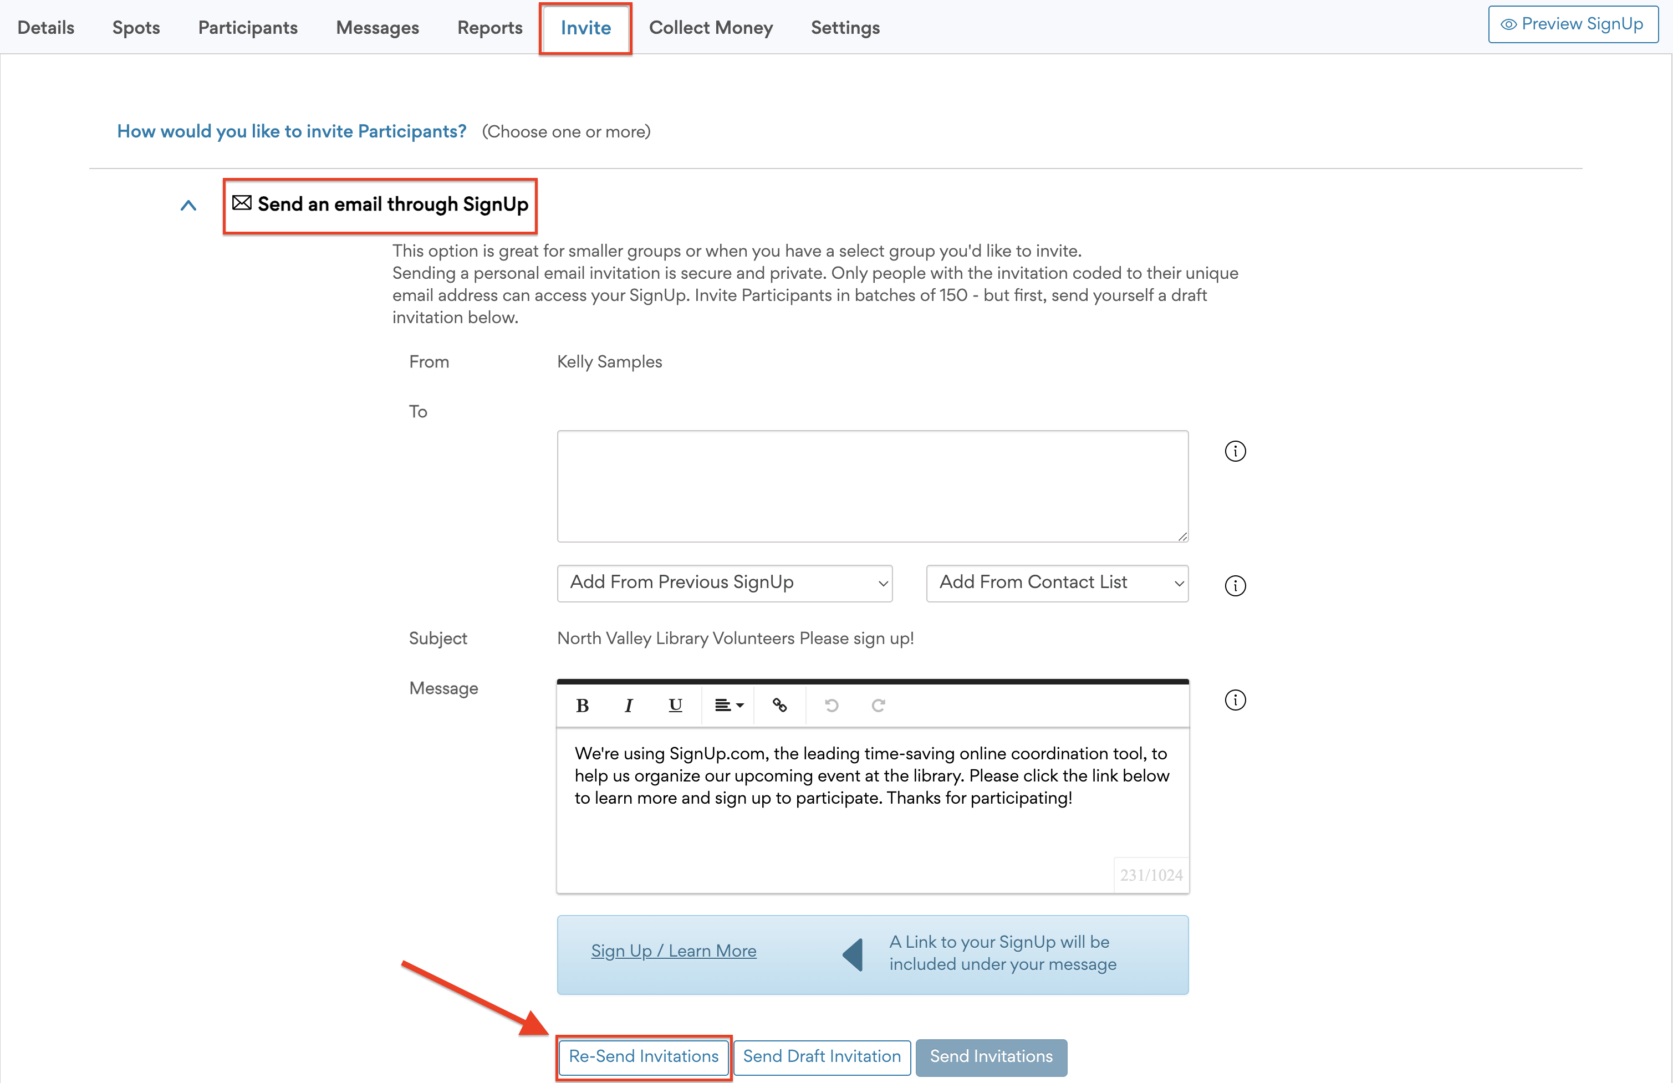Open the Spots tab
The image size is (1673, 1083).
[136, 27]
